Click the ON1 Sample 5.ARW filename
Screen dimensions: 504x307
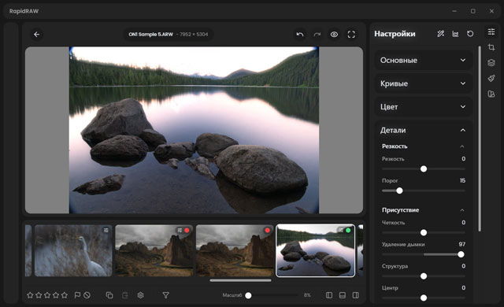click(x=150, y=35)
